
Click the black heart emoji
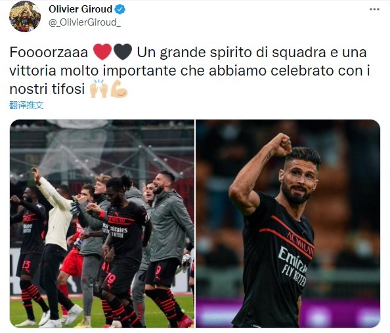(x=123, y=52)
